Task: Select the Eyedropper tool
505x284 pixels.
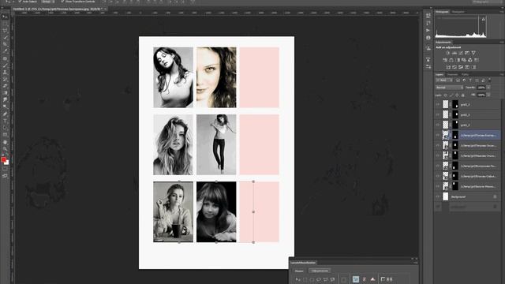Action: pos(5,51)
